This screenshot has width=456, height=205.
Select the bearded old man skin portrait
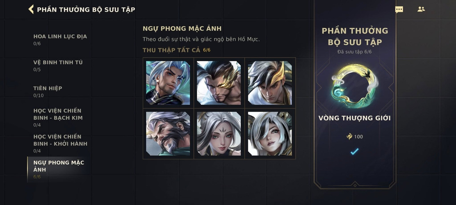click(x=168, y=134)
